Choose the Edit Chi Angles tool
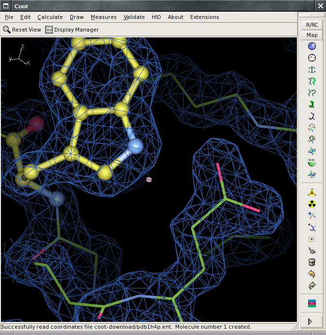The height and width of the screenshot is (335, 326). click(312, 128)
